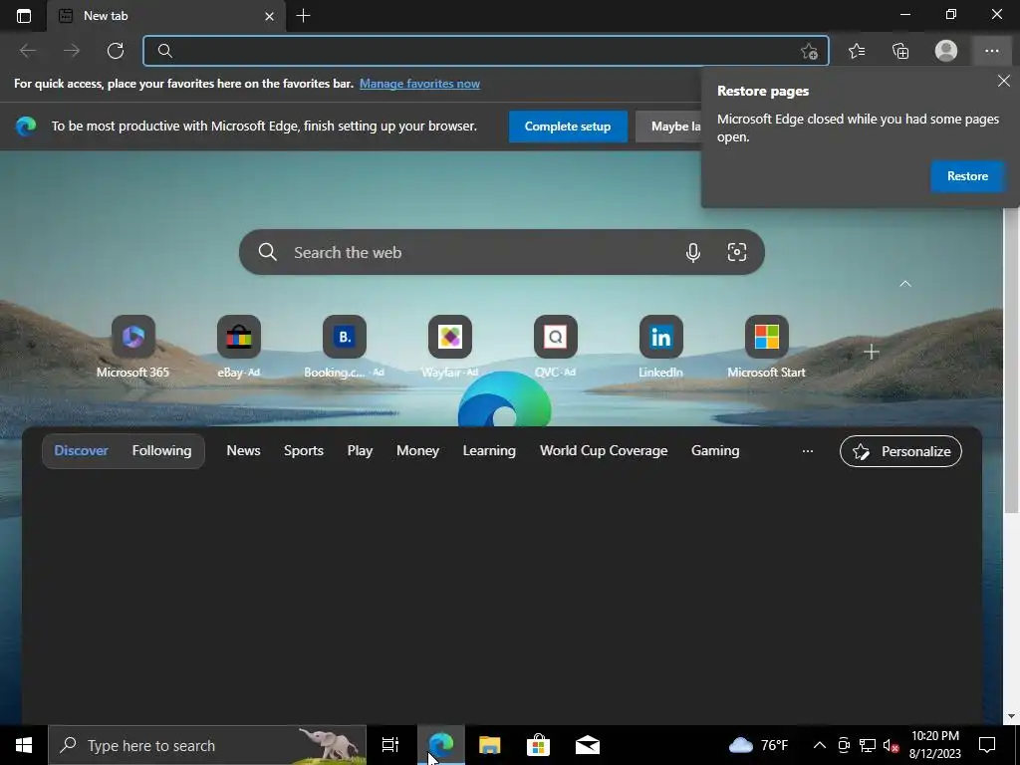
Task: Switch to the Following feed tab
Action: [x=162, y=451]
